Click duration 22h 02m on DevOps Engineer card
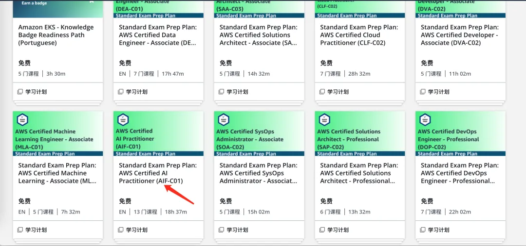The image size is (526, 246). point(460,212)
